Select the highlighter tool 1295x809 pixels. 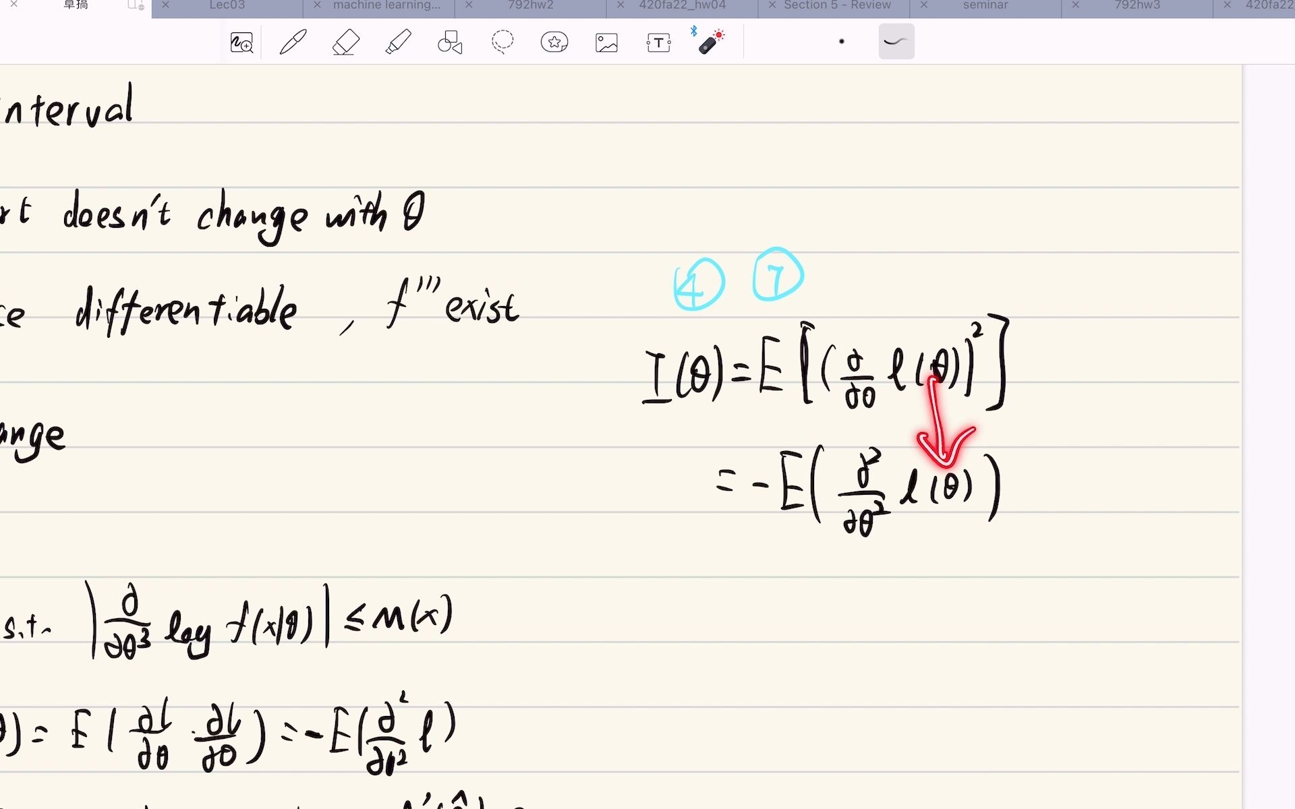coord(399,42)
